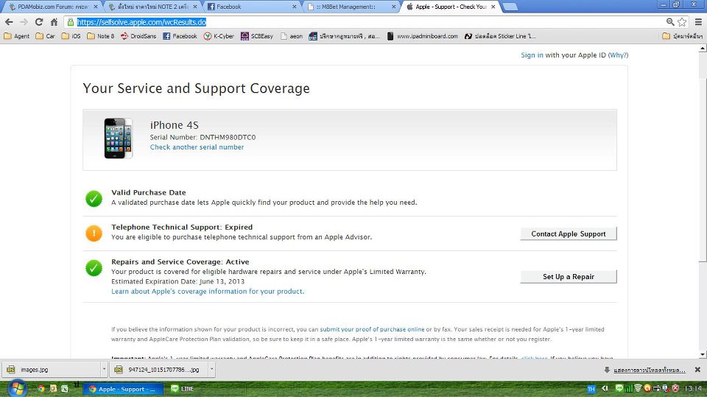
Task: Click the Contact Apple Support button
Action: point(568,233)
